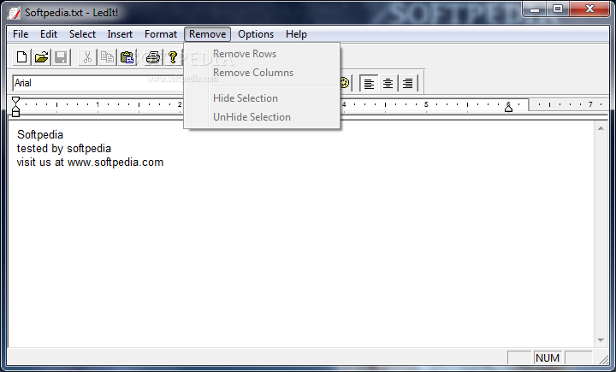Click the text 'visit us at www.softpedia.com'
This screenshot has width=616, height=372.
coord(90,162)
